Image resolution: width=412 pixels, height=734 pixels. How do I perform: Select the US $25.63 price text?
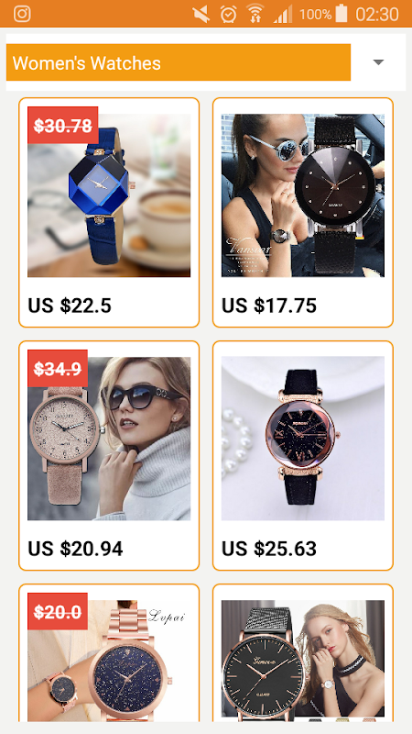(x=269, y=549)
